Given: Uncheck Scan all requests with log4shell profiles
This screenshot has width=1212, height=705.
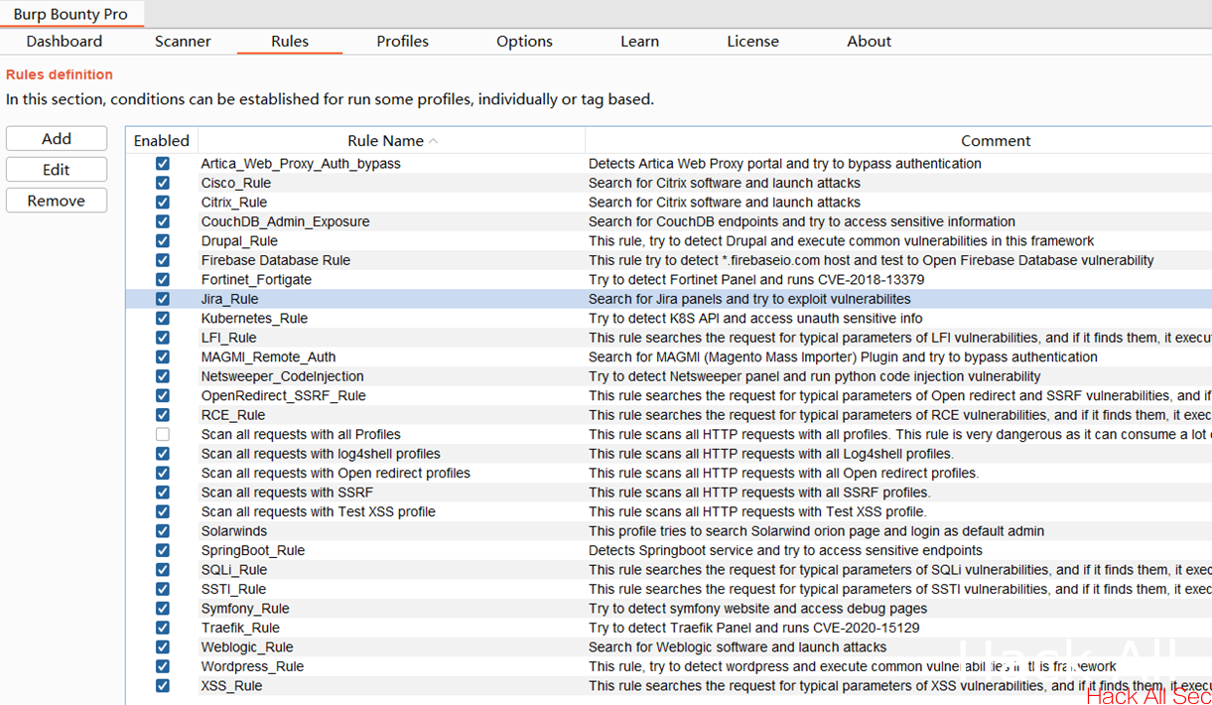Looking at the screenshot, I should [x=163, y=454].
